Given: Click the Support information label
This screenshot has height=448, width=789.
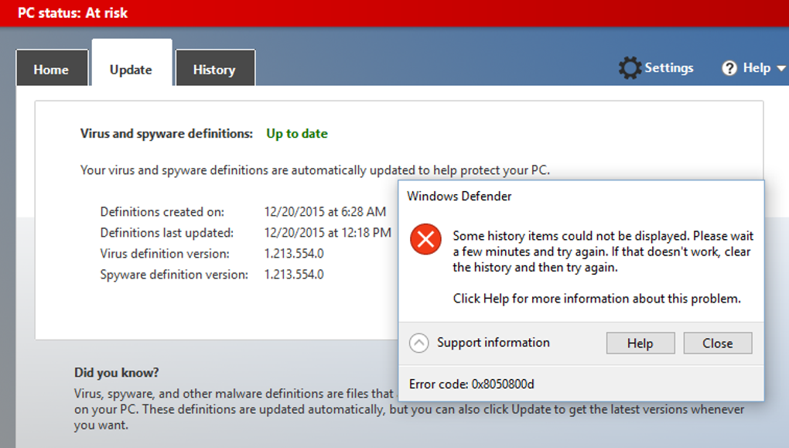Looking at the screenshot, I should 494,343.
